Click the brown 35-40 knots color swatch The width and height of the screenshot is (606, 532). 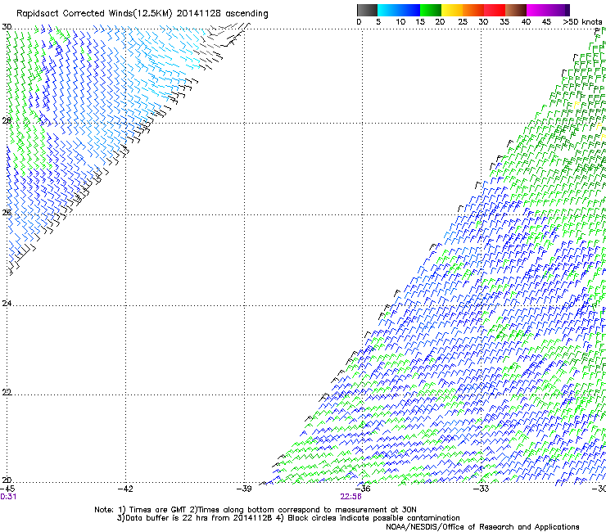[516, 10]
